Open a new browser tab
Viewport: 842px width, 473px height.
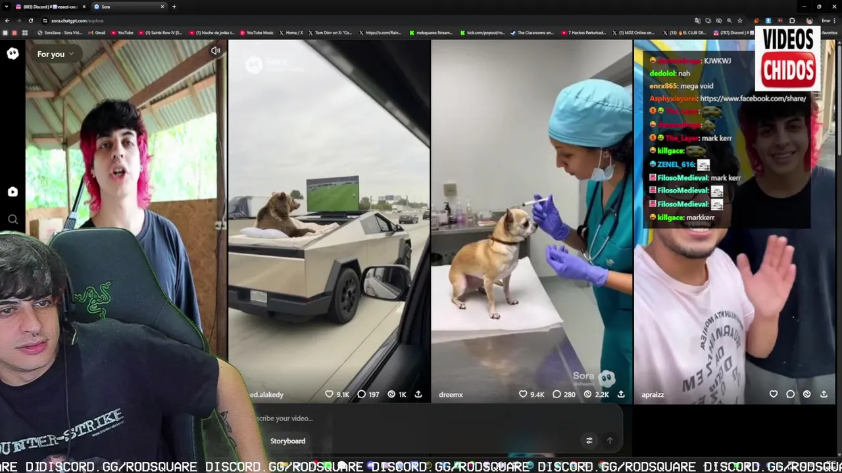174,7
